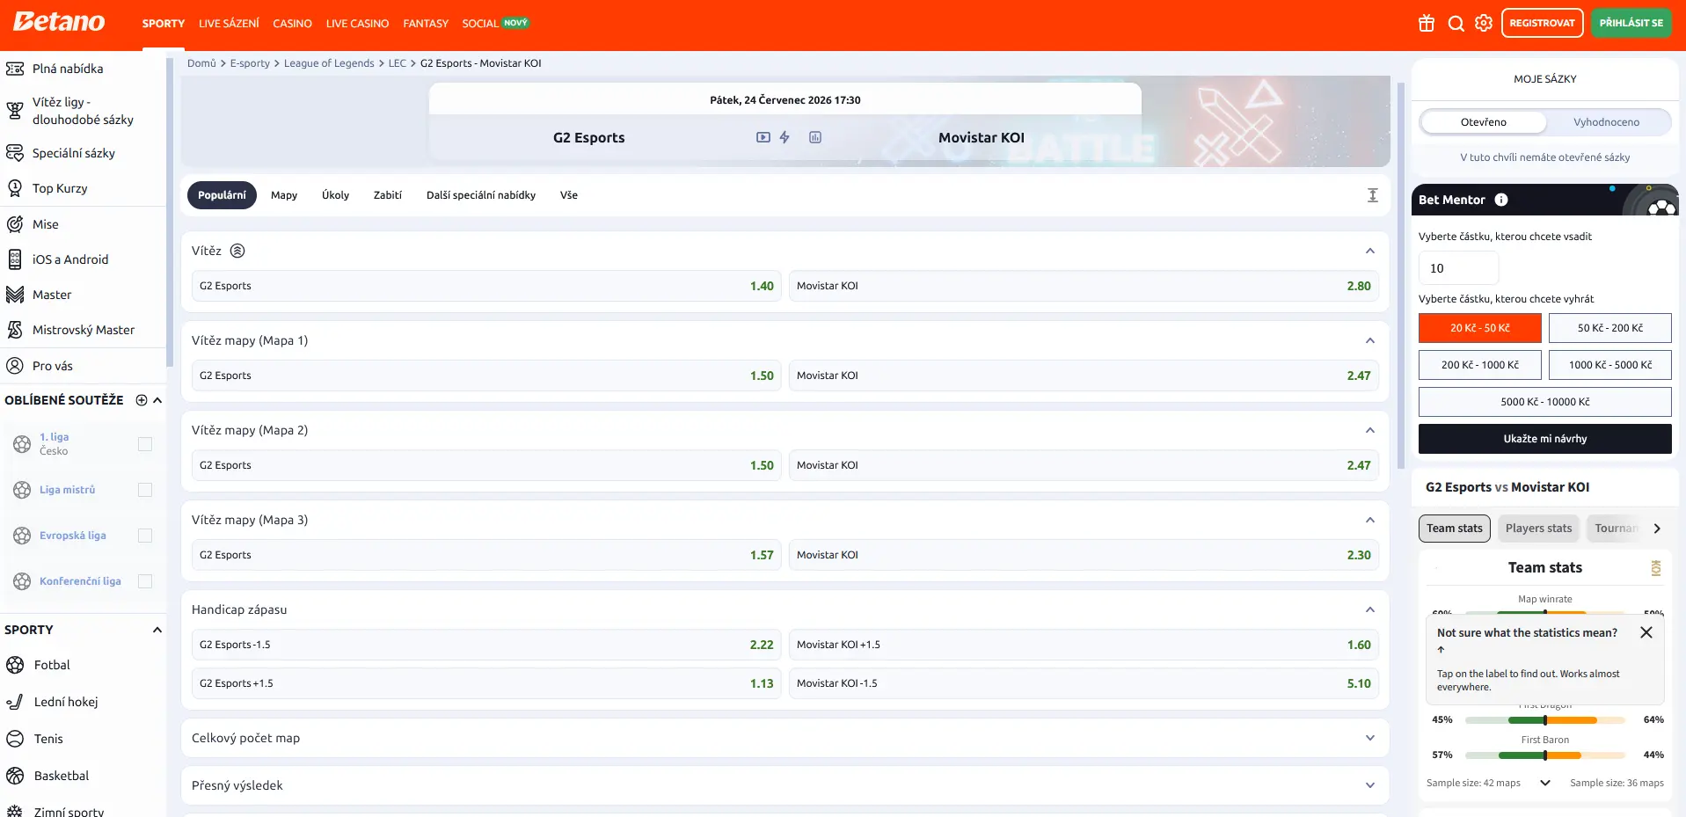Expand the Celkový počet map market

pos(1370,738)
